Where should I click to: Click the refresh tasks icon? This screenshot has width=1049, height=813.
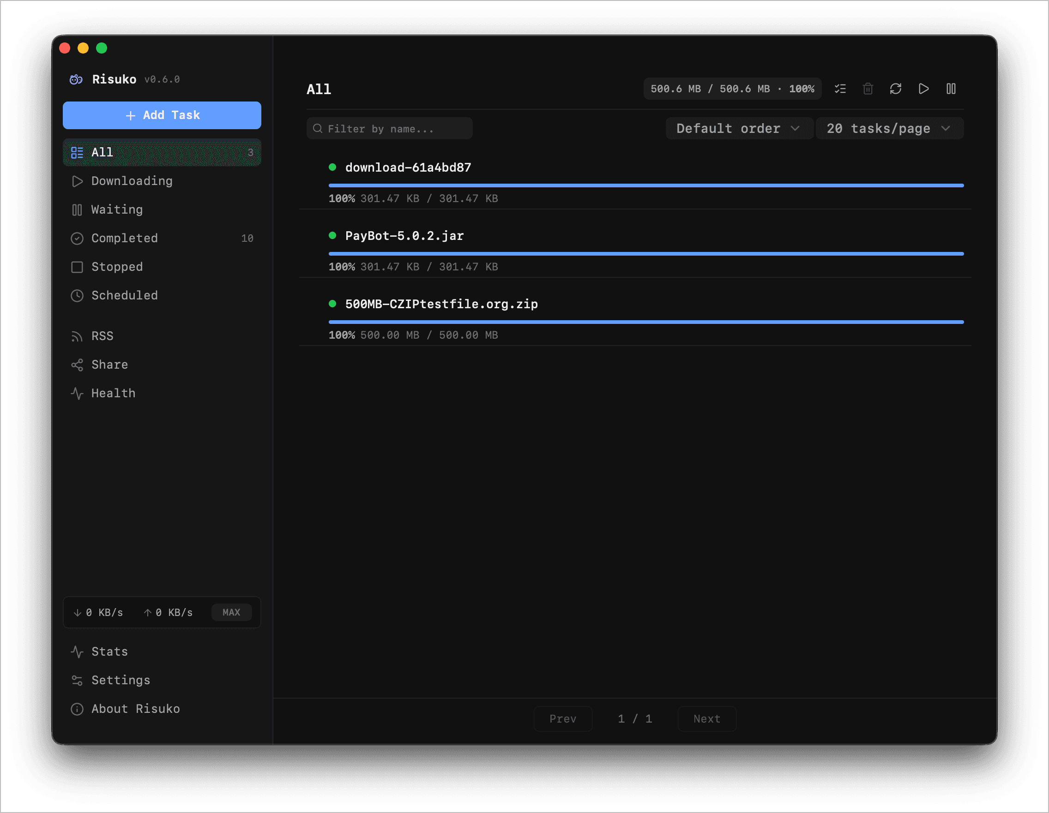click(895, 89)
